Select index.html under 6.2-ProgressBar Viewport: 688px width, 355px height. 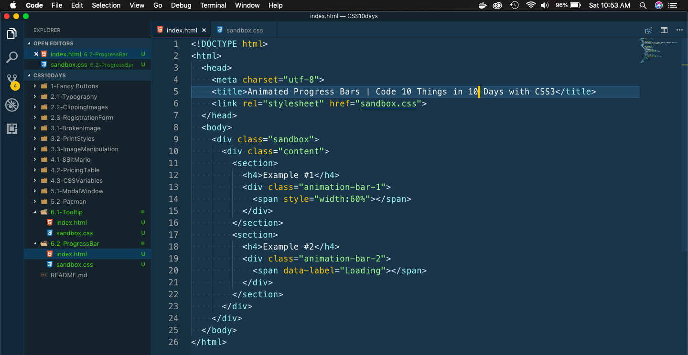[x=87, y=254]
